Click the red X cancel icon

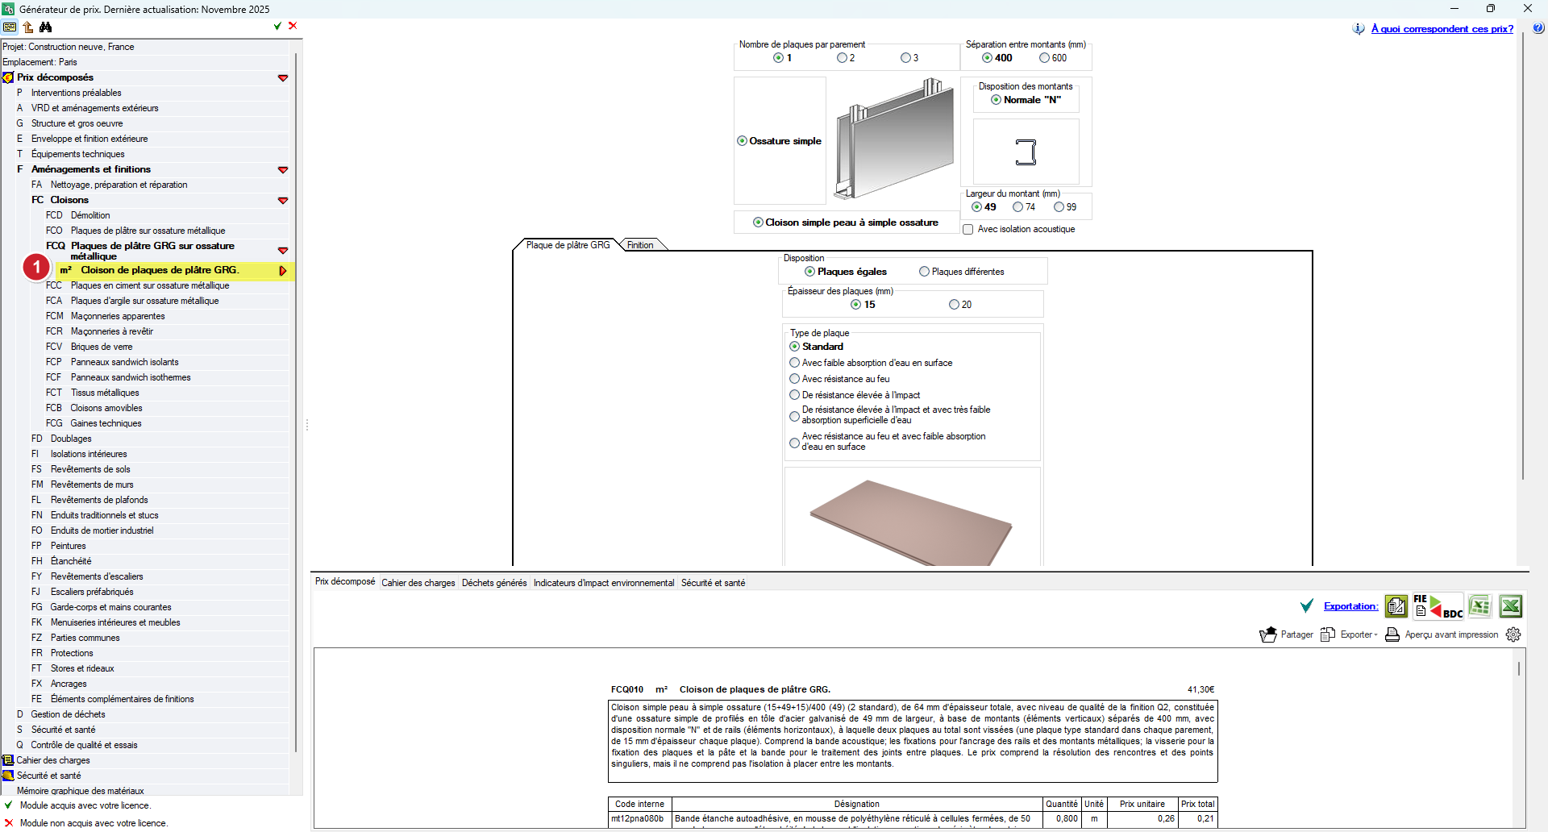point(293,26)
